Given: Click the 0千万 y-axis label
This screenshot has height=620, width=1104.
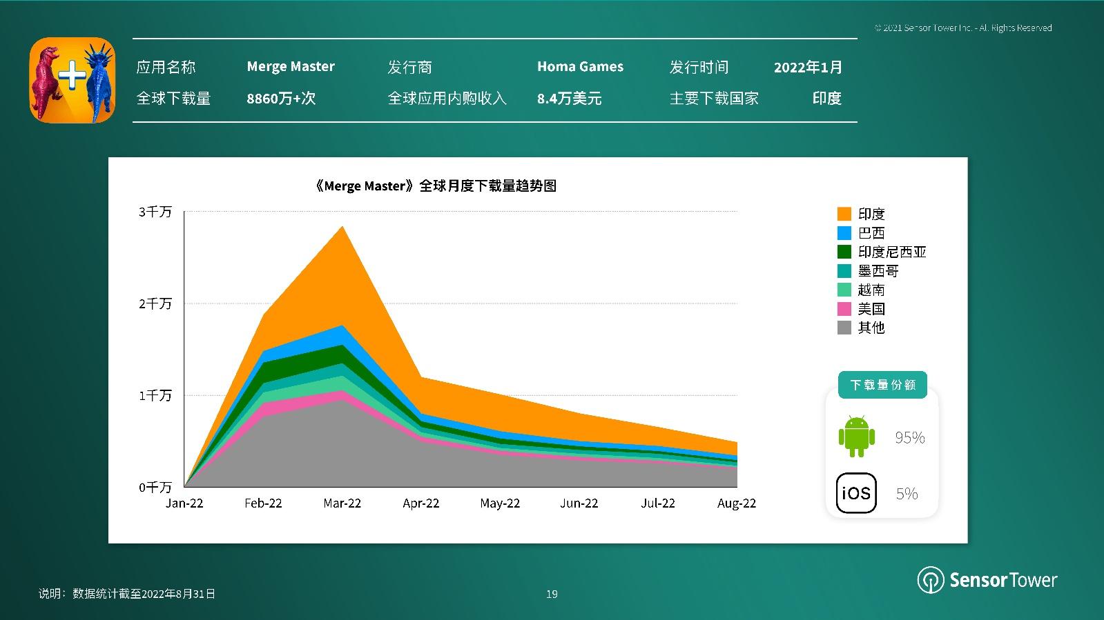Looking at the screenshot, I should click(x=155, y=488).
